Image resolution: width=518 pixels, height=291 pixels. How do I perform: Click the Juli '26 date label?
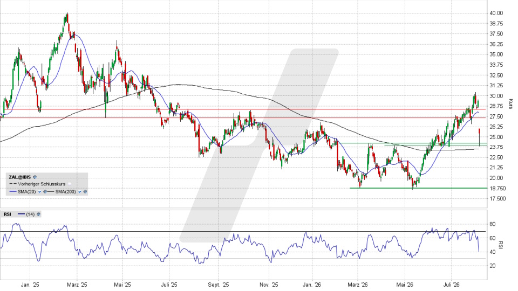(x=452, y=285)
